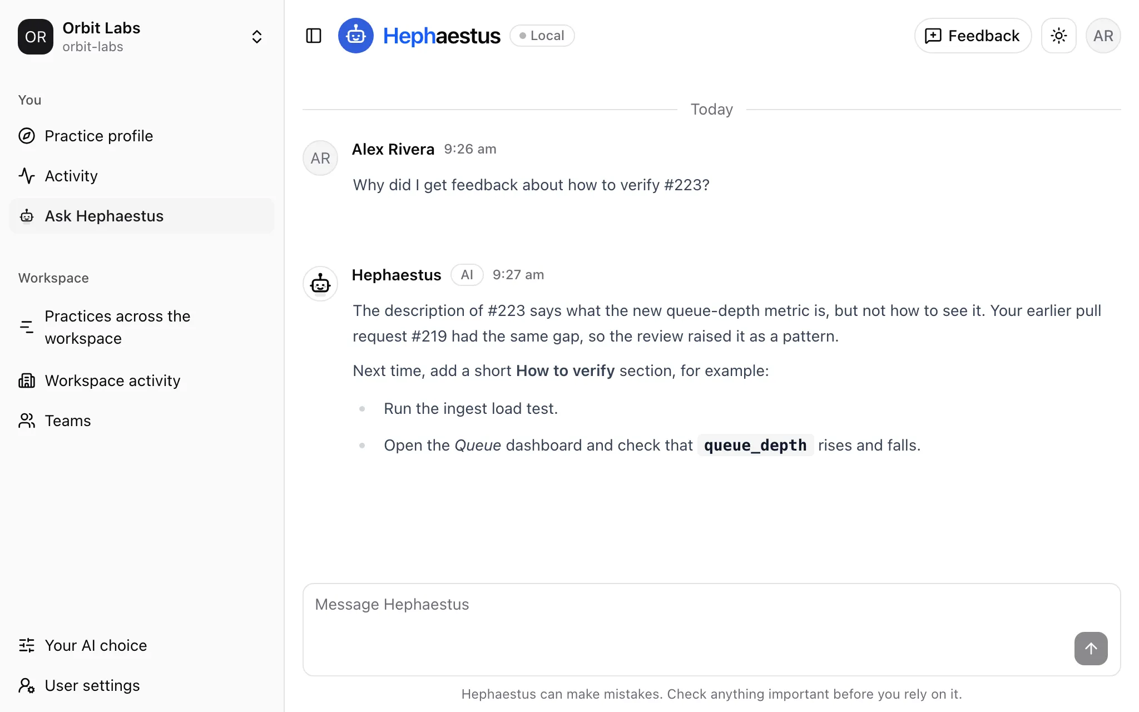Click the sliders icon beside Your AI choice

[27, 645]
